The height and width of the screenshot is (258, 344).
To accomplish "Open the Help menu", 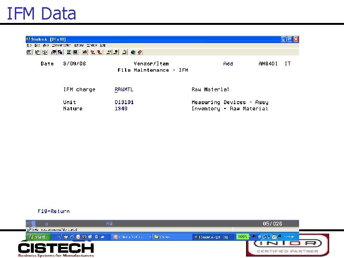I will coord(103,45).
